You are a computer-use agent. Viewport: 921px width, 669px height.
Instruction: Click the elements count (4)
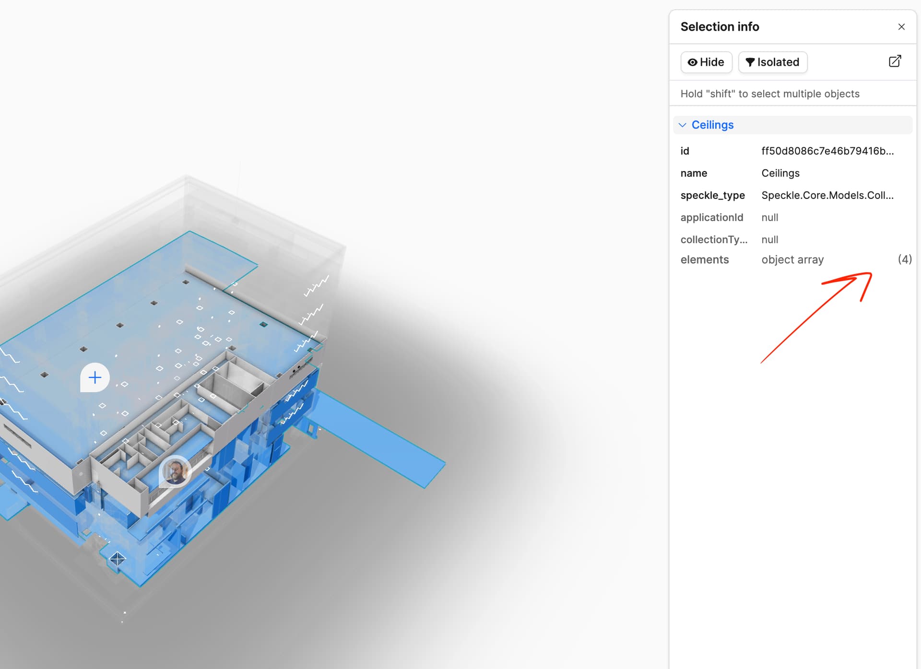tap(905, 259)
